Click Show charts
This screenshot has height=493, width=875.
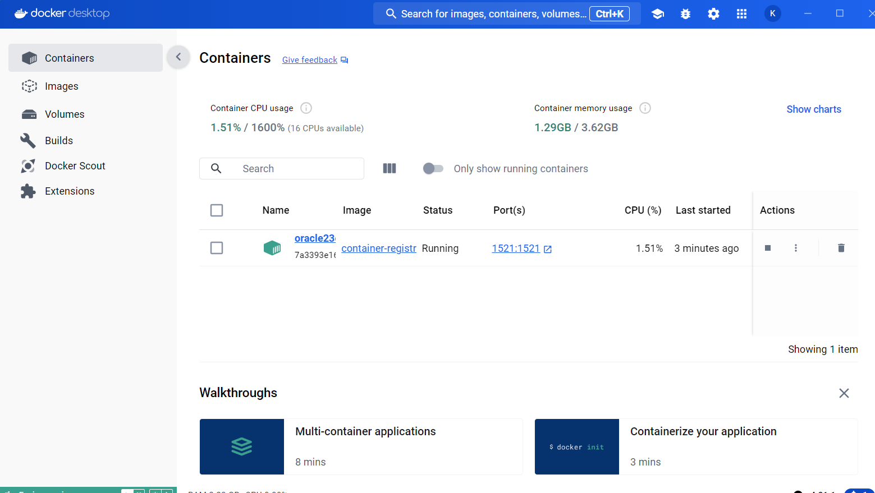[814, 109]
